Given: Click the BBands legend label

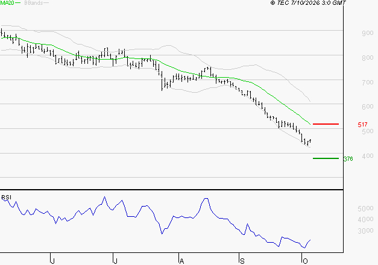Looking at the screenshot, I should point(34,3).
